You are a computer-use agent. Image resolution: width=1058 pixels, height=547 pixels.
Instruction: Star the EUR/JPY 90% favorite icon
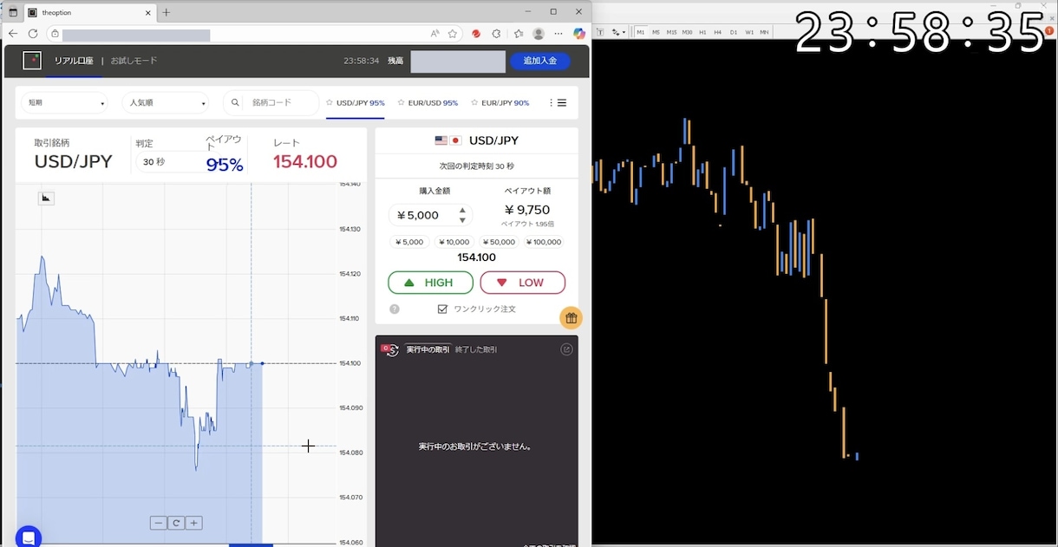[x=474, y=102]
